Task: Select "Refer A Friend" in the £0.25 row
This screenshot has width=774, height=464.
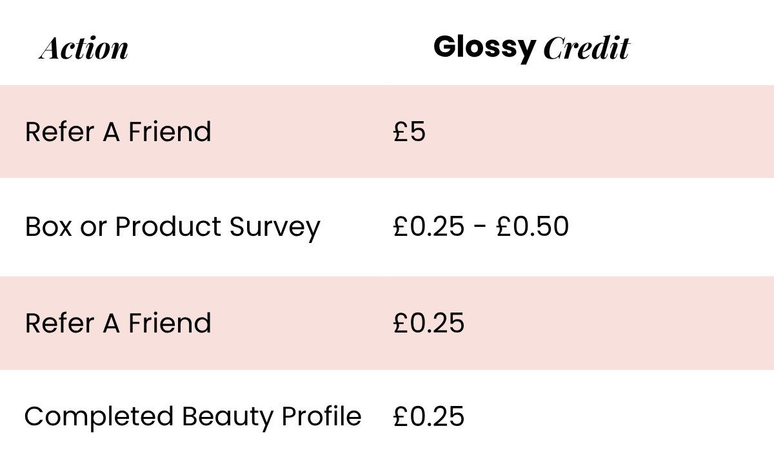Action: tap(118, 322)
